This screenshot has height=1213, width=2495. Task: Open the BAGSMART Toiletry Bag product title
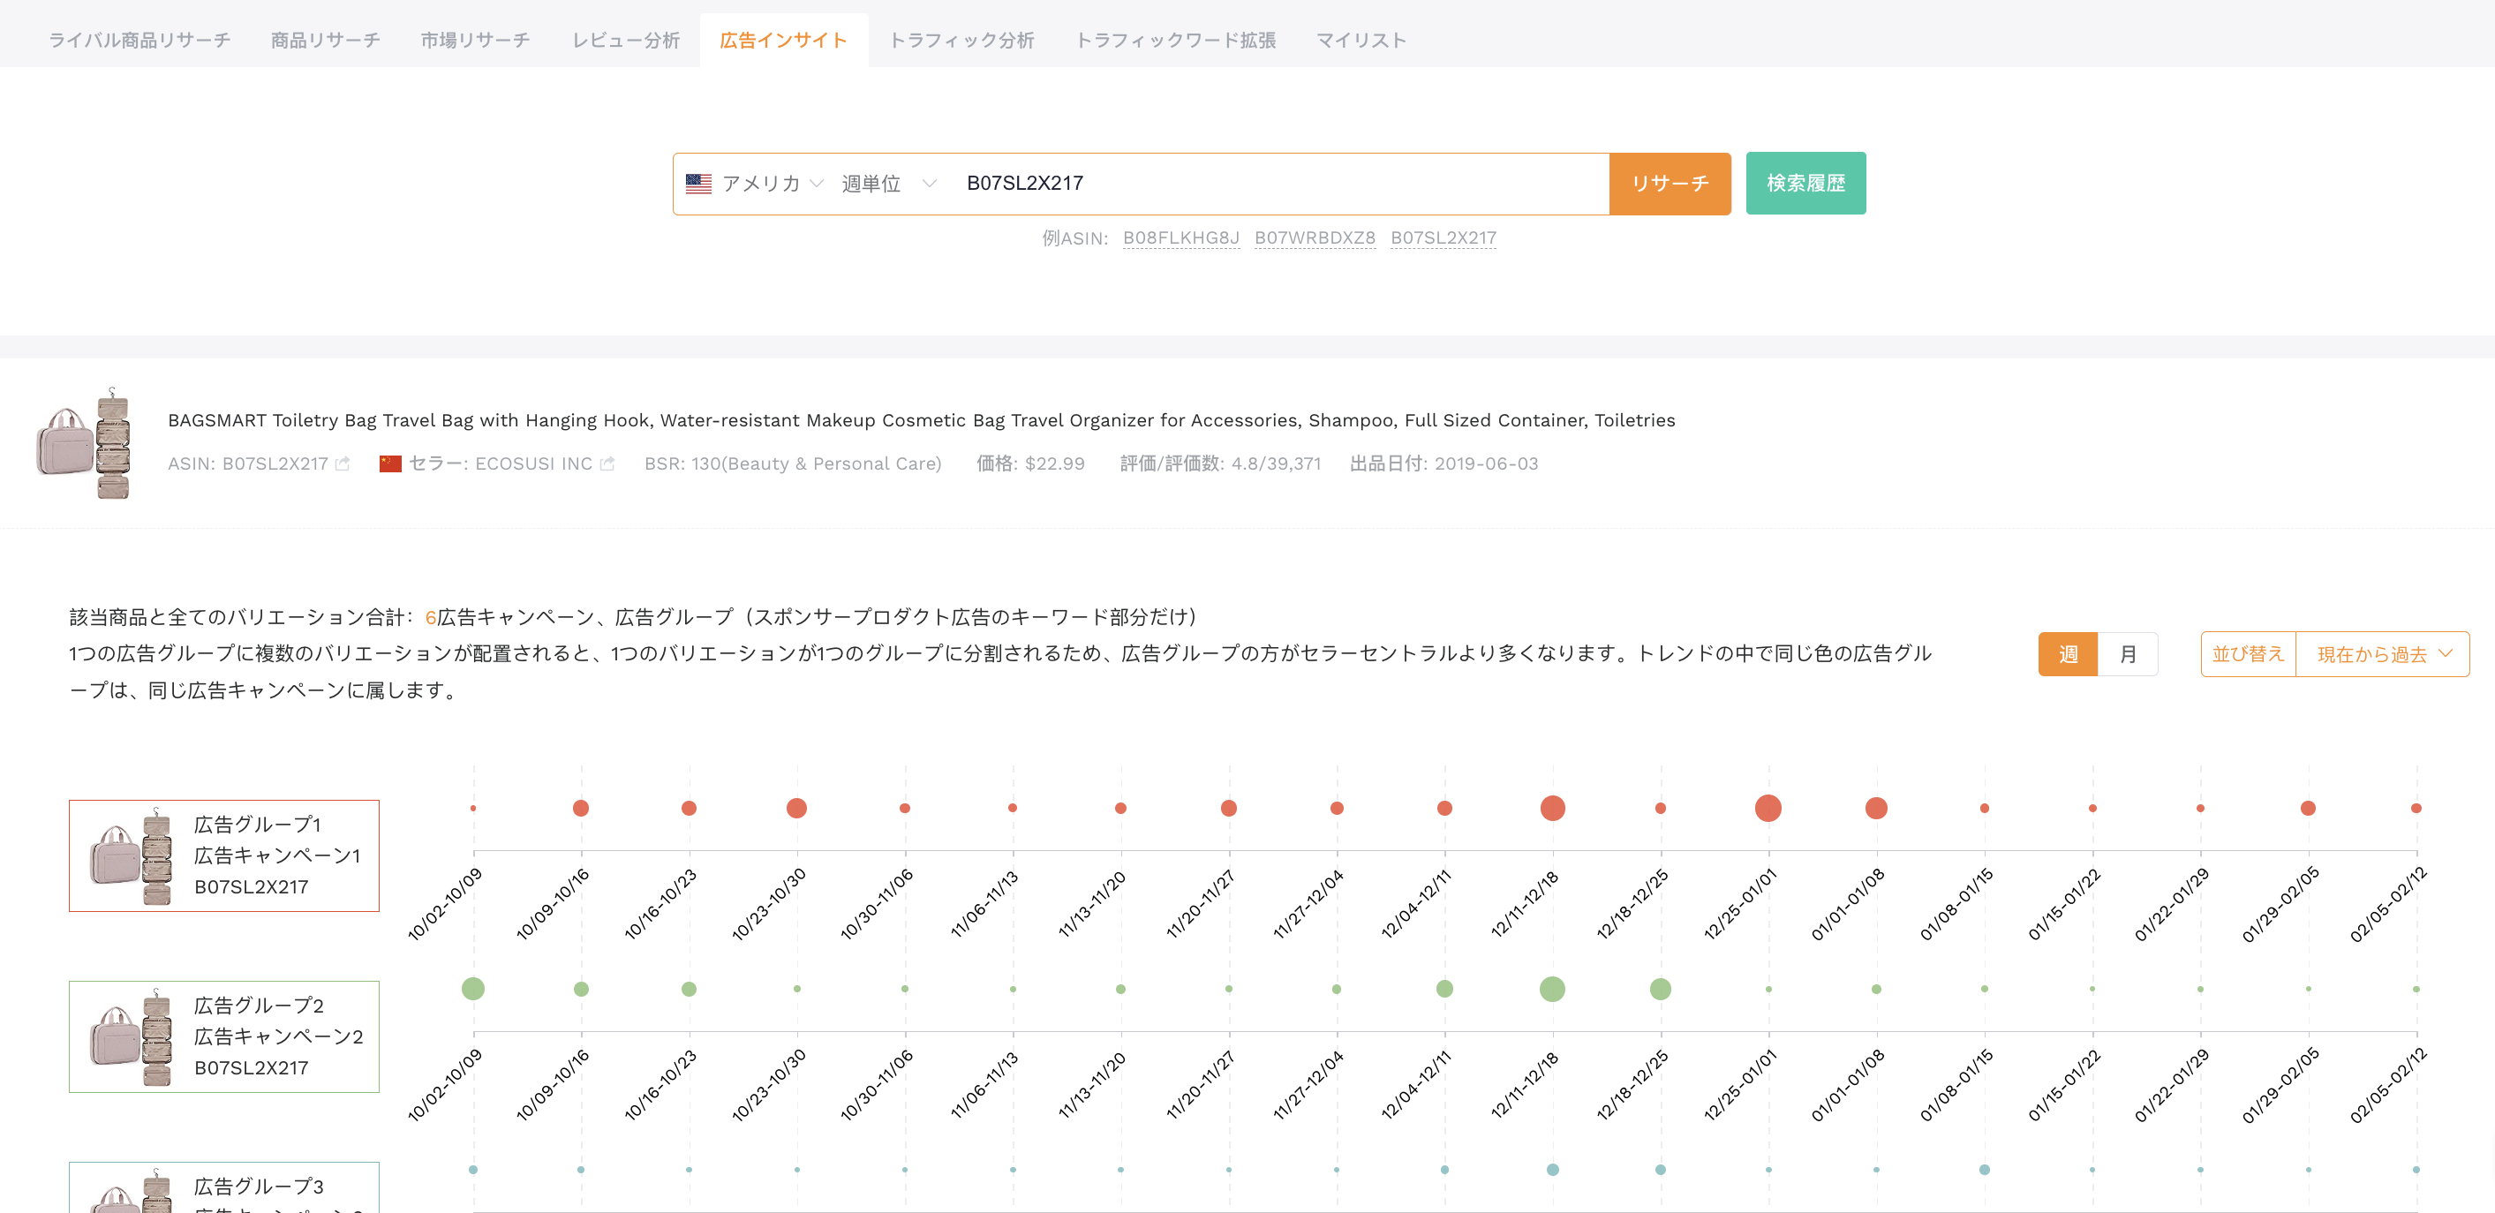tap(921, 420)
